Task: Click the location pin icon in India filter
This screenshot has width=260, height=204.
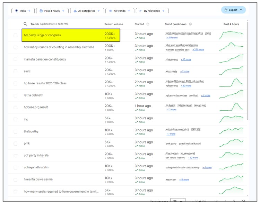Action: 16,11
